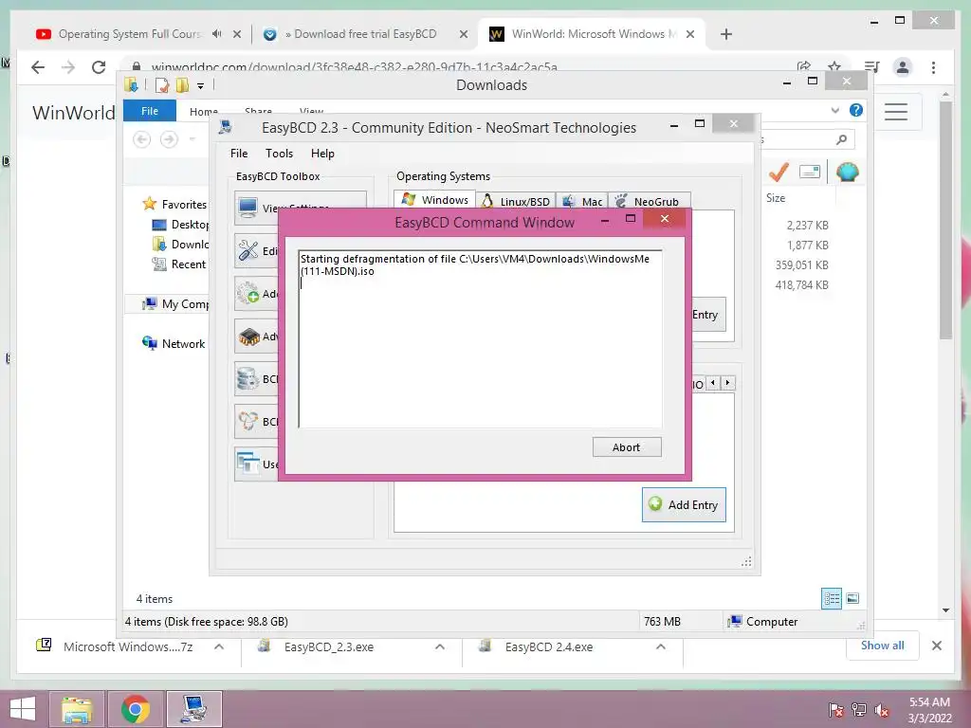Click Chrome back button
The image size is (971, 728).
pyautogui.click(x=38, y=67)
